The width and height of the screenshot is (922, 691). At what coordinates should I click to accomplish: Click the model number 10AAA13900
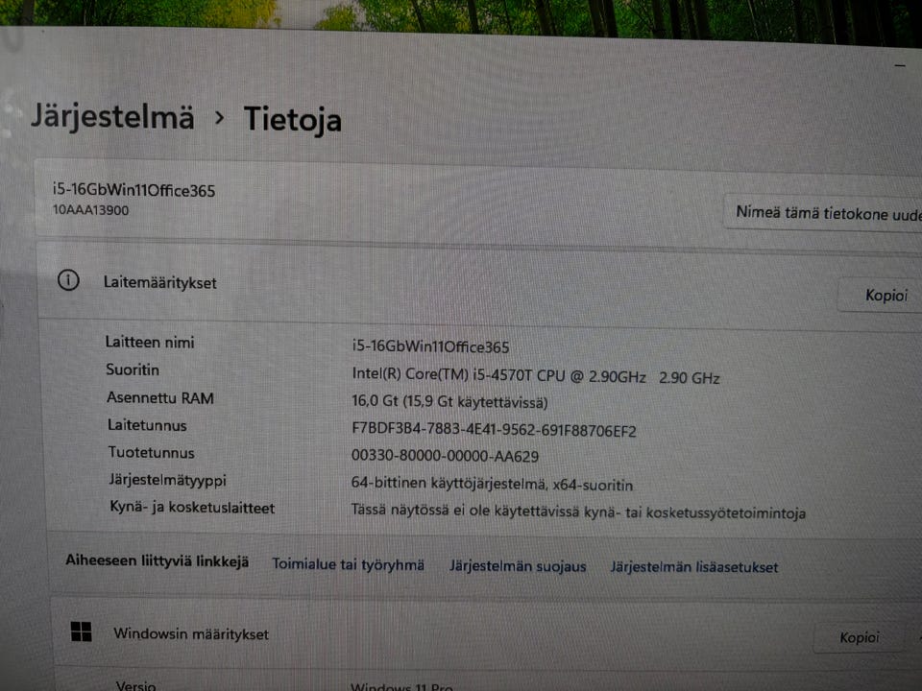(90, 210)
